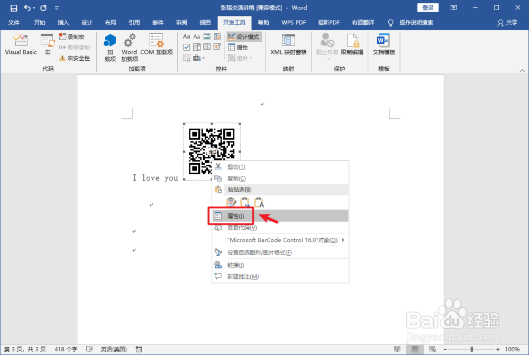Open the 文件 tab
This screenshot has width=529, height=355.
[14, 23]
